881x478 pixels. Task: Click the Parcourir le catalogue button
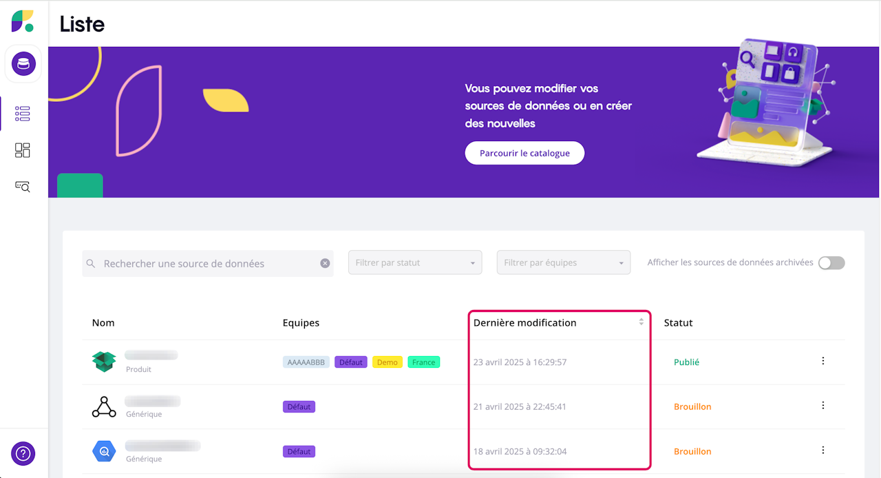pos(524,153)
